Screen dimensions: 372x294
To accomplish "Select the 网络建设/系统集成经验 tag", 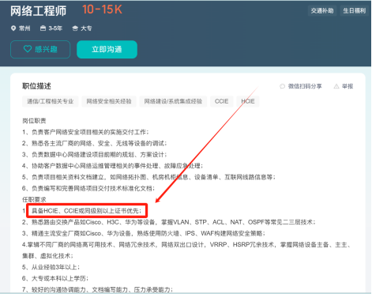I will pyautogui.click(x=173, y=101).
